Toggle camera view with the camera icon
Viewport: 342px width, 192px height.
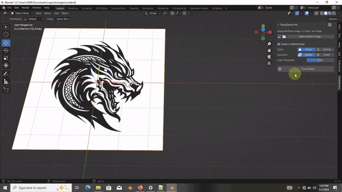269,57
